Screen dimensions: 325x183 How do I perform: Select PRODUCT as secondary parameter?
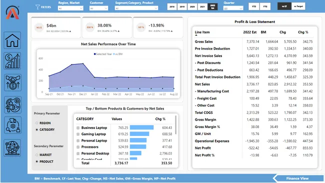click(37, 161)
